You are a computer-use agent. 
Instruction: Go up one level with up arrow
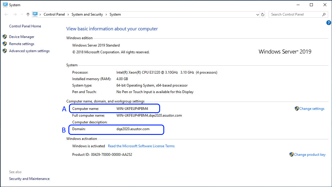click(28, 14)
